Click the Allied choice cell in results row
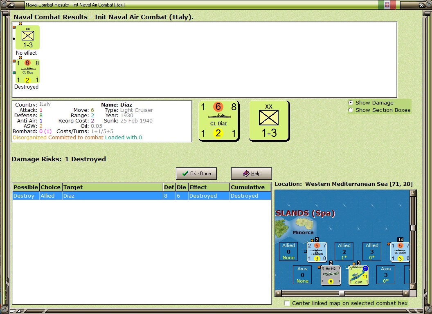This screenshot has height=314, width=432. [x=50, y=196]
